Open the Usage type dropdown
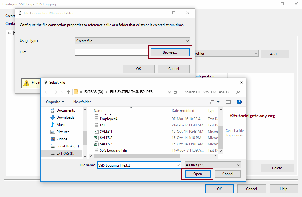The image size is (302, 197). [132, 41]
